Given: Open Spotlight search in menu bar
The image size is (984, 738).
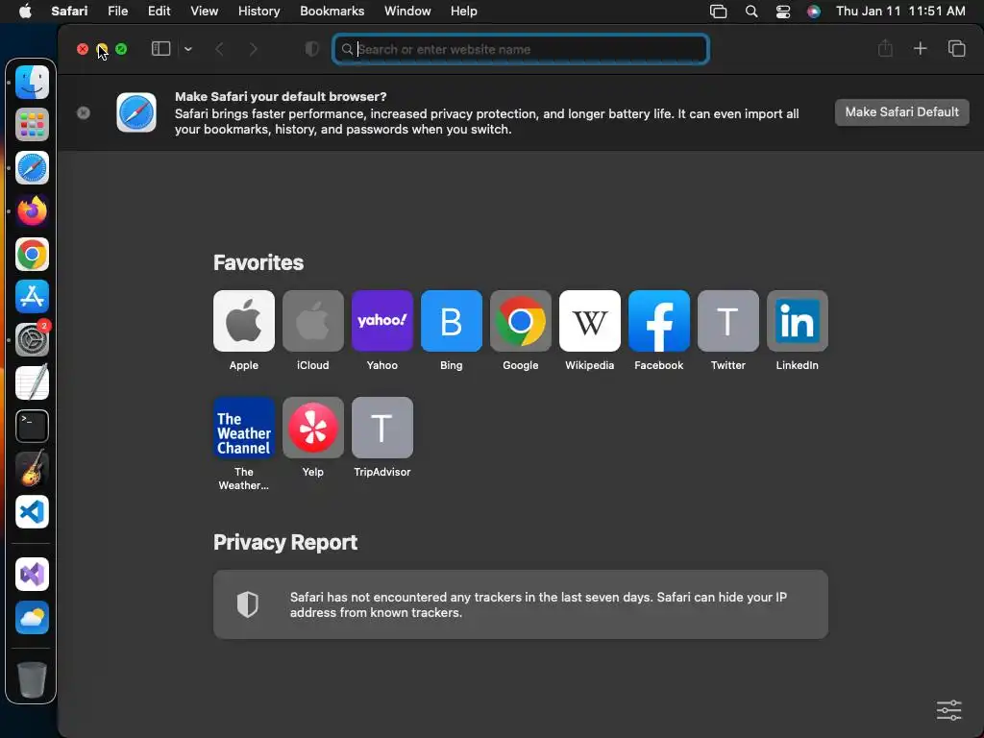Looking at the screenshot, I should tap(751, 12).
